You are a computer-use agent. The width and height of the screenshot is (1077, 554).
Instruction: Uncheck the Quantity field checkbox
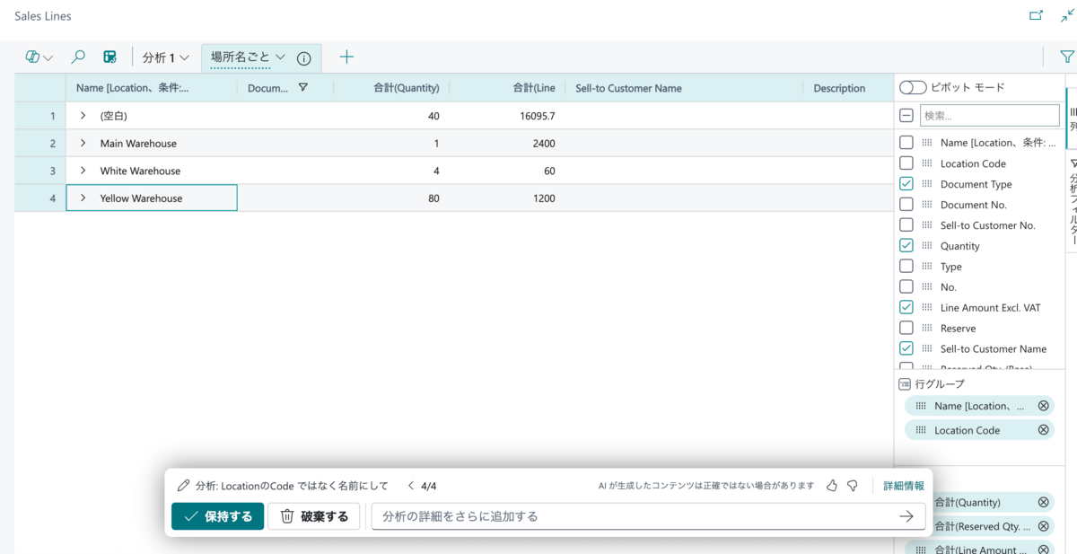906,246
